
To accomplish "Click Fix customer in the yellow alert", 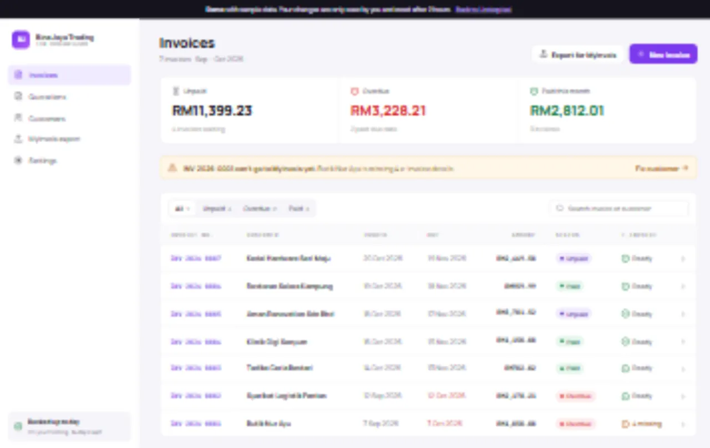I will (662, 167).
